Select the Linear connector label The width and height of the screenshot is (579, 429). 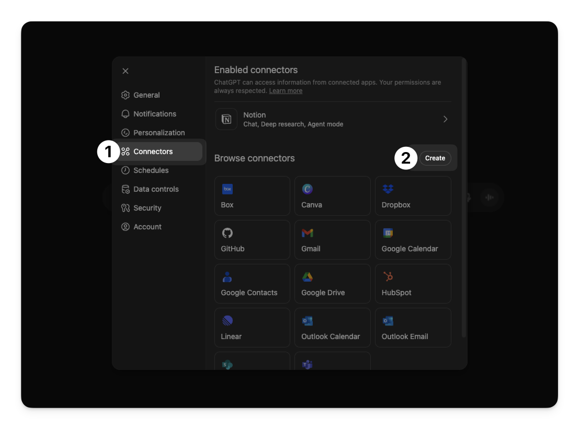point(231,337)
